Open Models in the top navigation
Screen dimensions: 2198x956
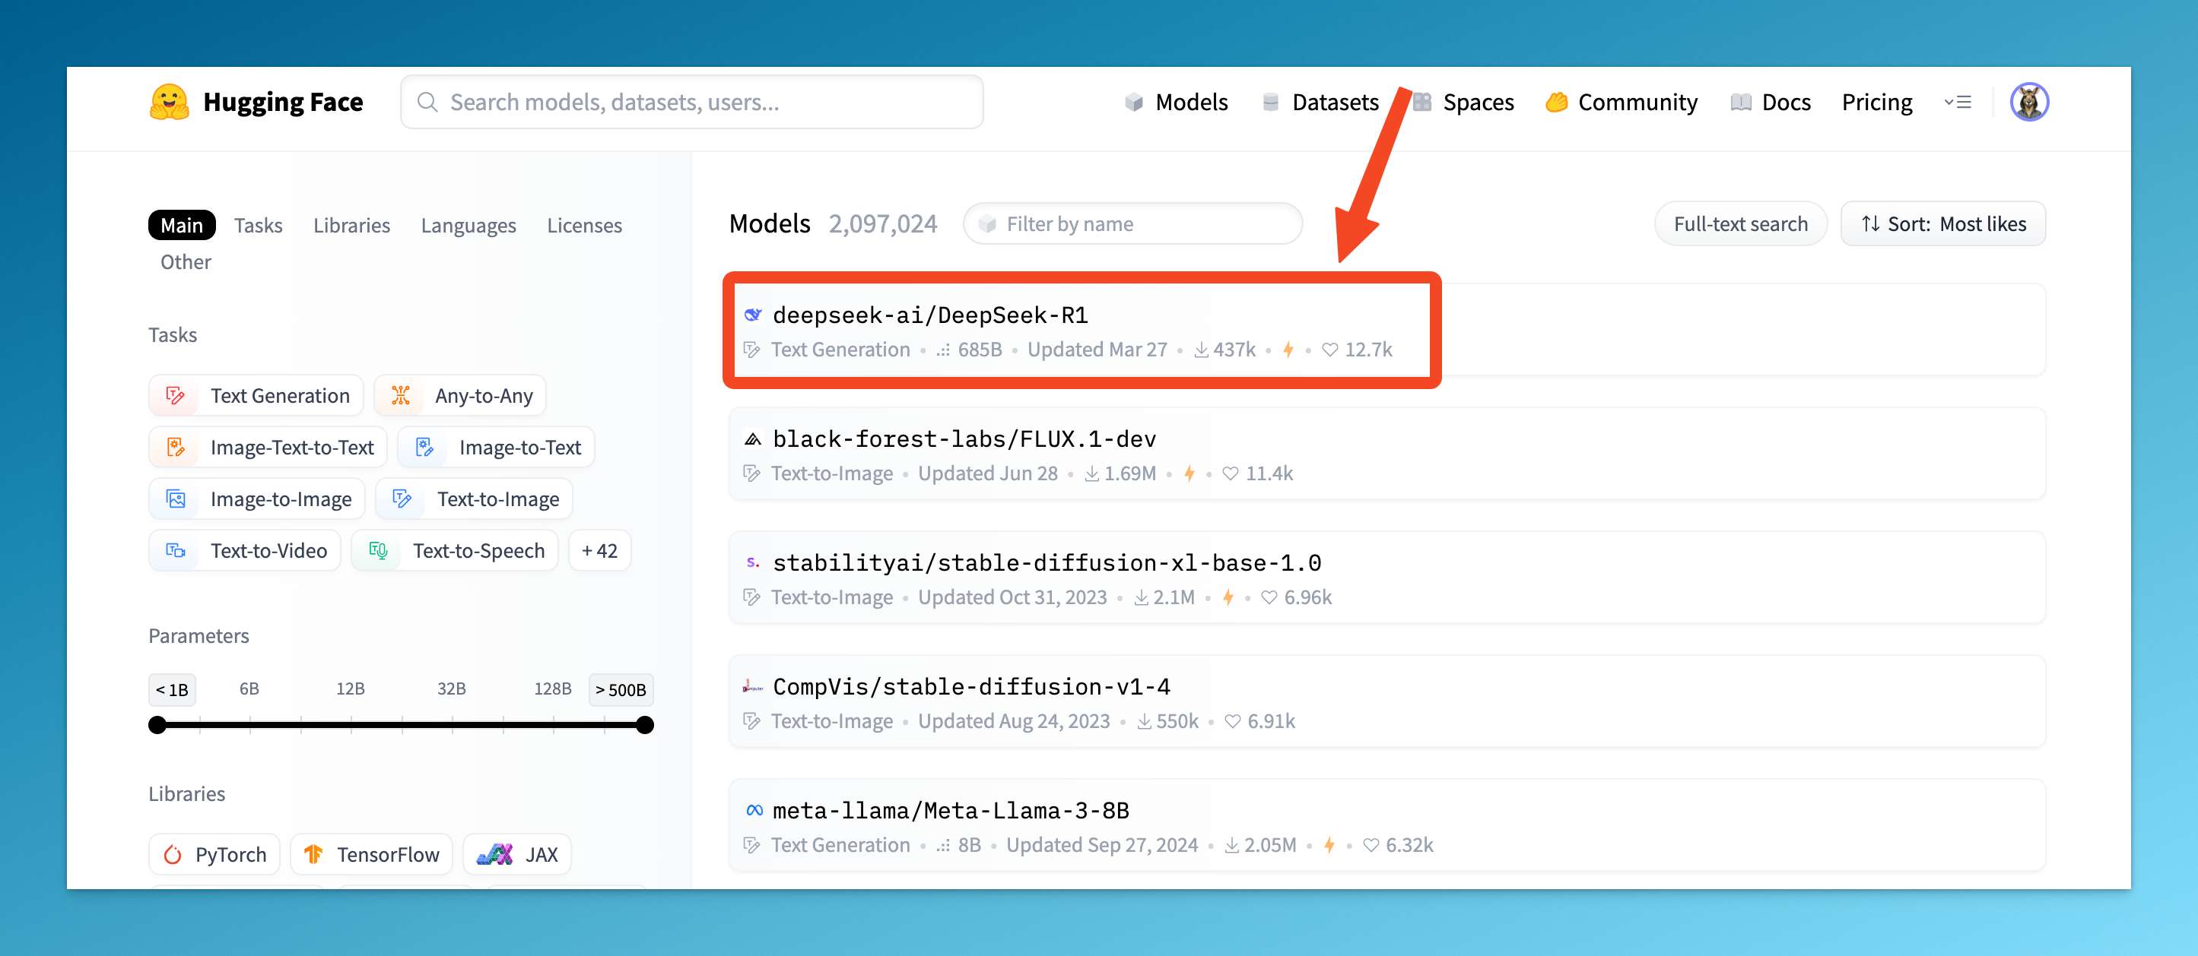point(1175,103)
